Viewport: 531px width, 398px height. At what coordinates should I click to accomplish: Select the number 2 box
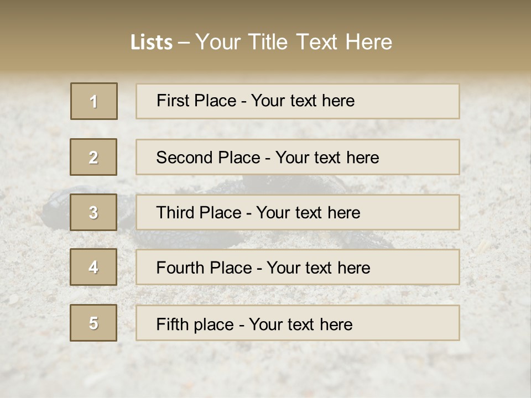point(93,157)
